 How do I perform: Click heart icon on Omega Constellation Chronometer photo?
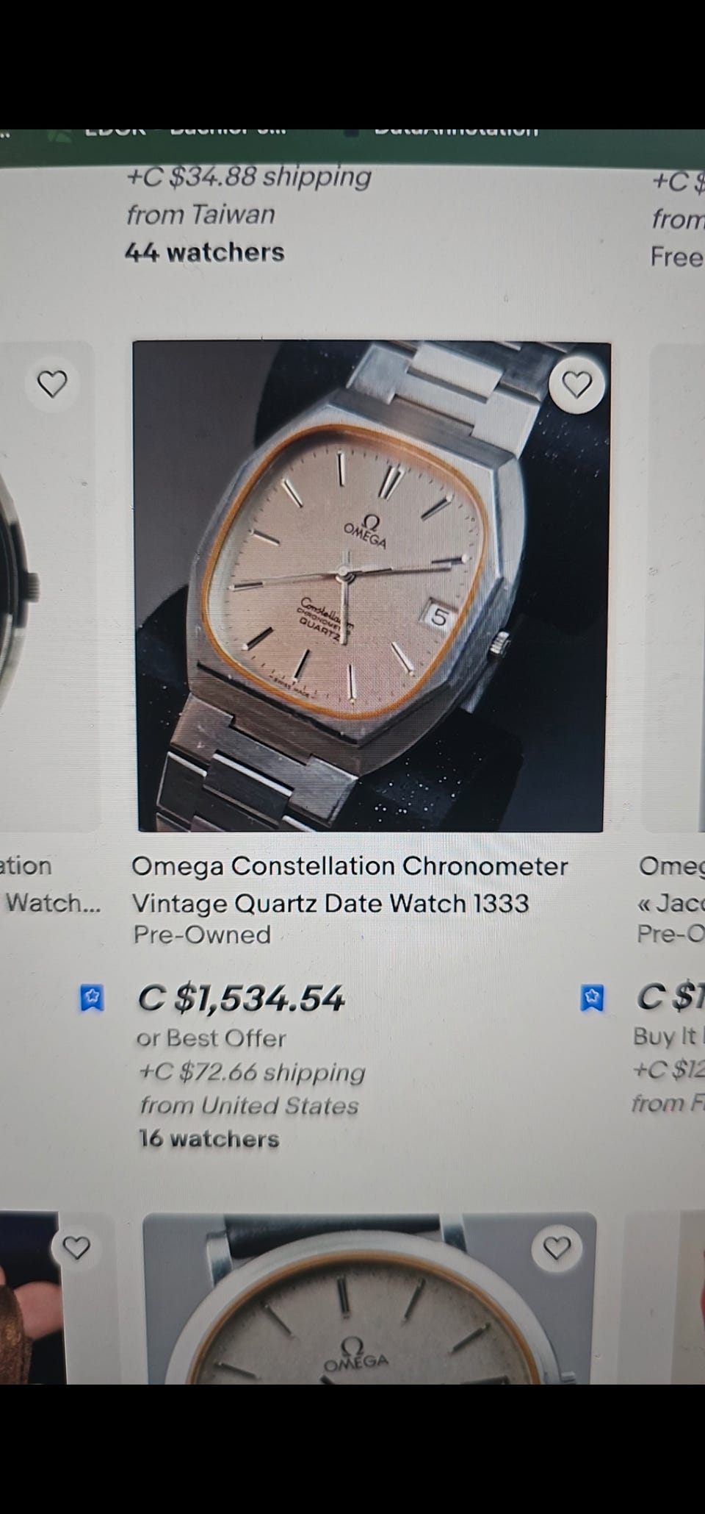[x=576, y=385]
